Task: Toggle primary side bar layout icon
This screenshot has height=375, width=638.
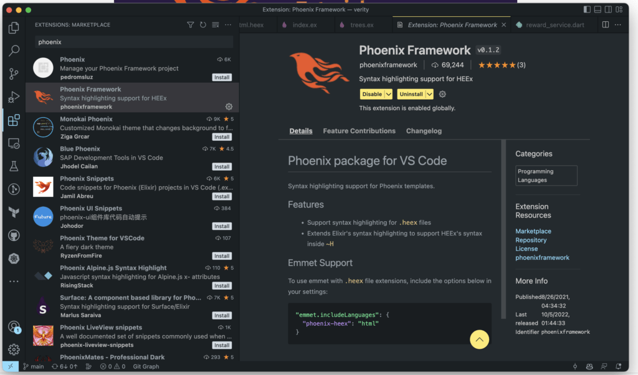Action: (587, 9)
